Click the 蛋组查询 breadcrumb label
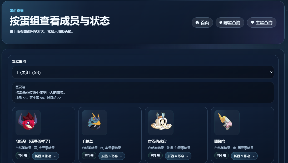This screenshot has width=288, height=163. pyautogui.click(x=17, y=11)
